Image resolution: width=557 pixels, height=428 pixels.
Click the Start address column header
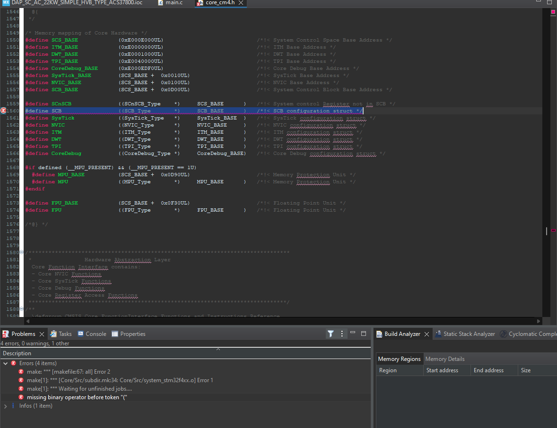pos(442,370)
